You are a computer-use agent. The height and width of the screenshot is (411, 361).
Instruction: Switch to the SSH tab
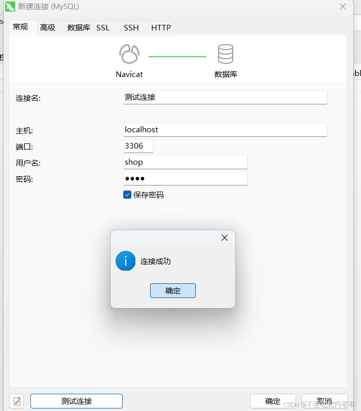coord(134,27)
